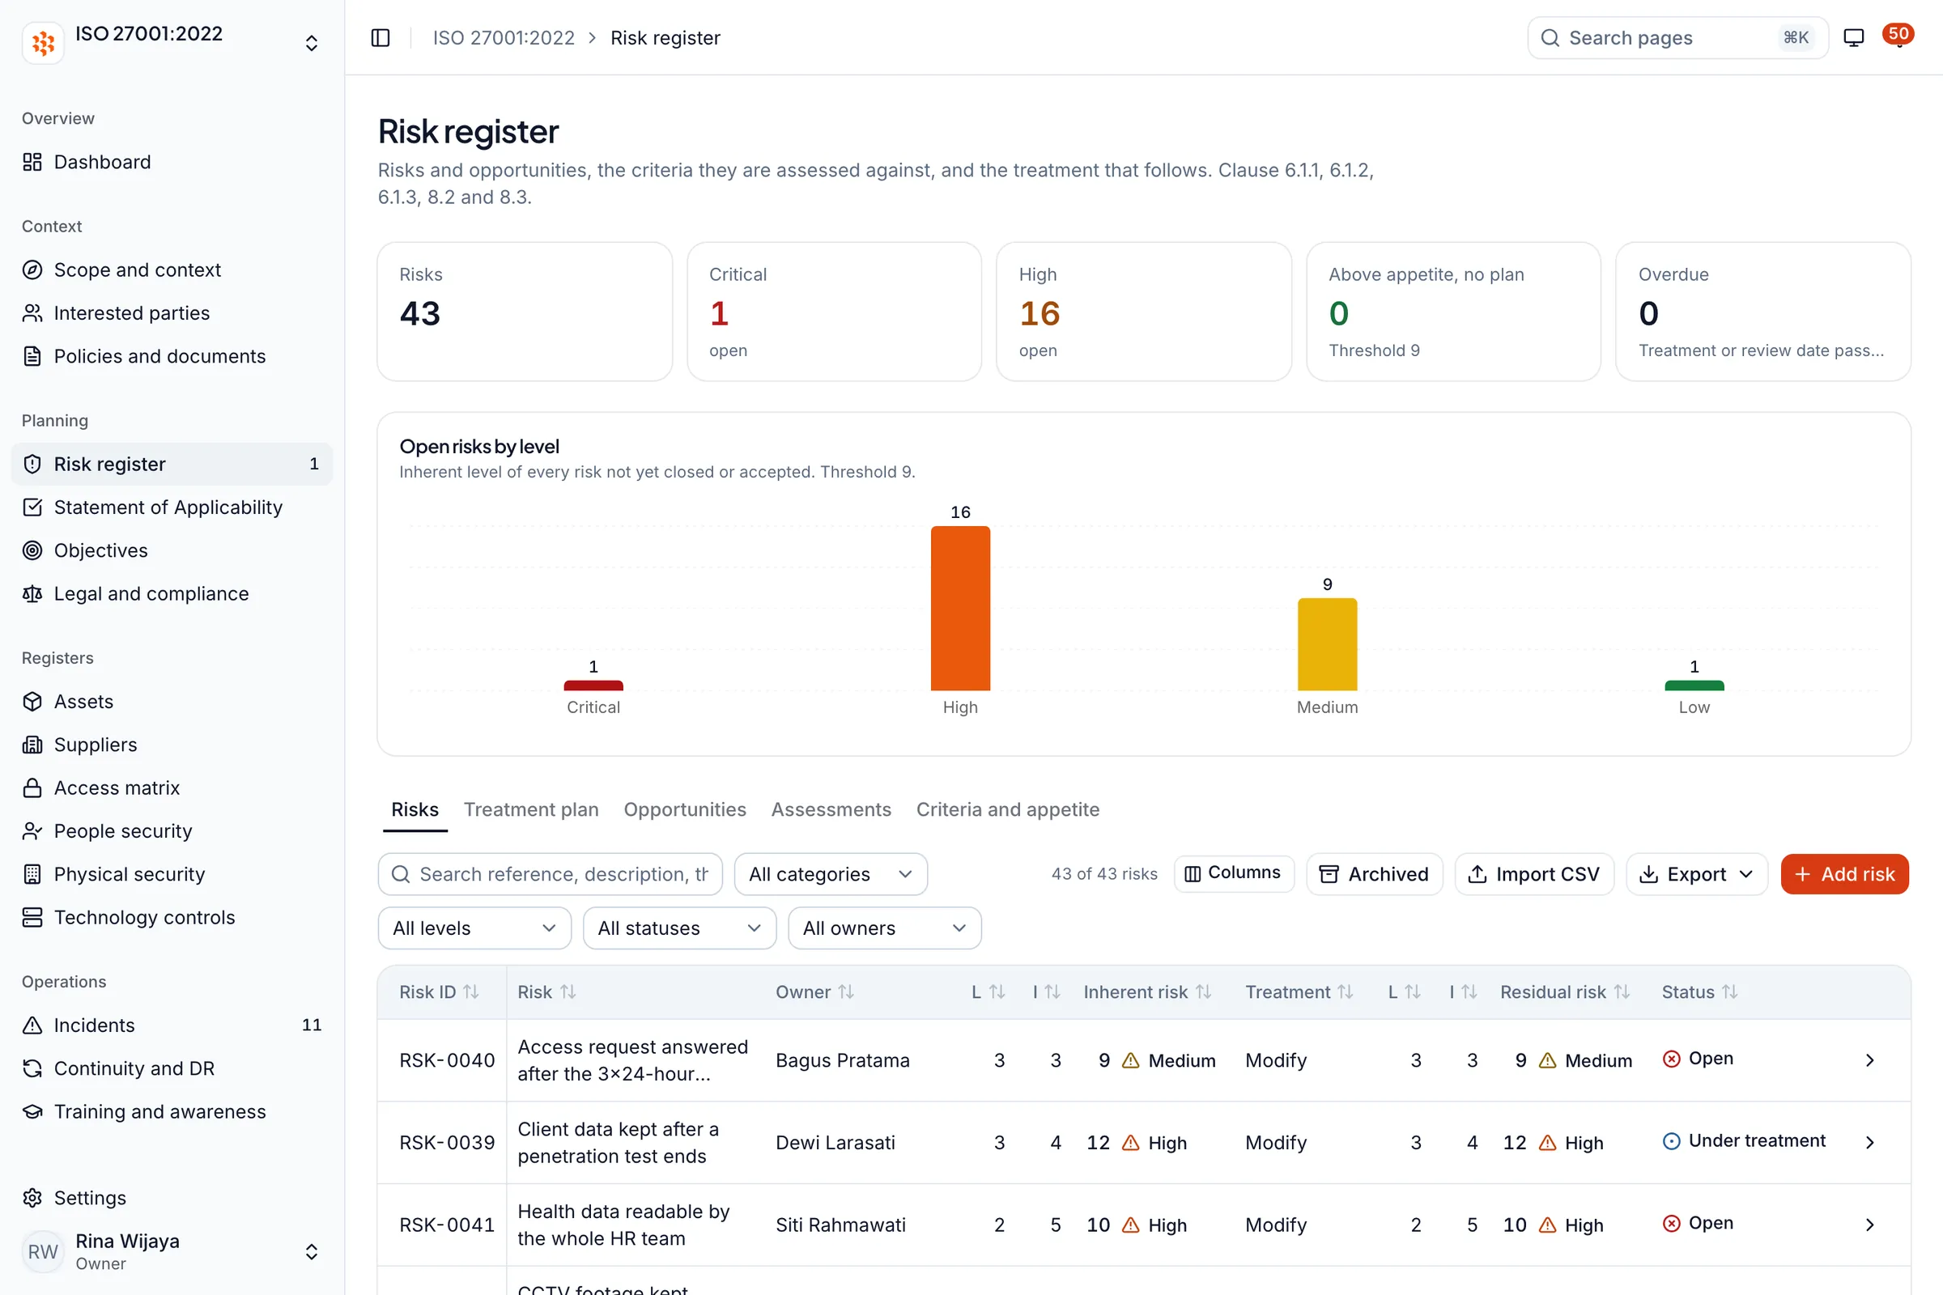This screenshot has height=1295, width=1943.
Task: Focus the risk search reference field
Action: click(551, 874)
